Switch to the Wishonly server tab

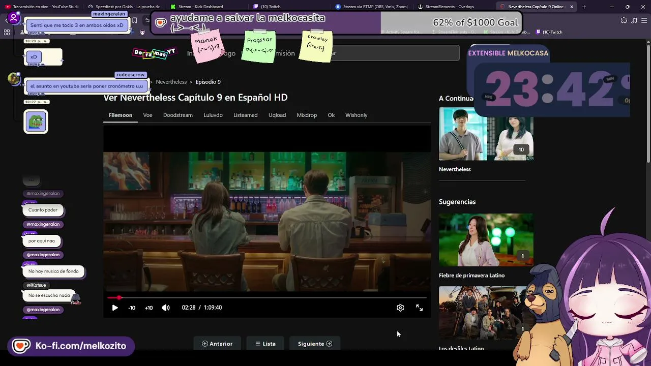click(357, 115)
